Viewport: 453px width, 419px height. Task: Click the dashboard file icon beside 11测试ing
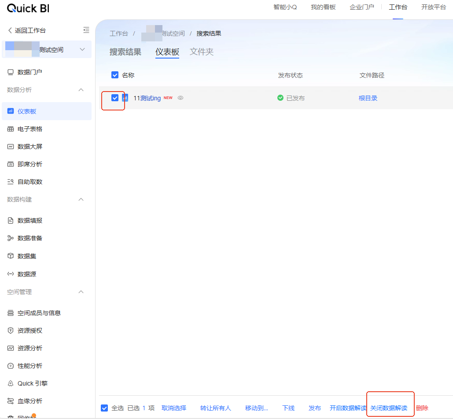[x=125, y=98]
